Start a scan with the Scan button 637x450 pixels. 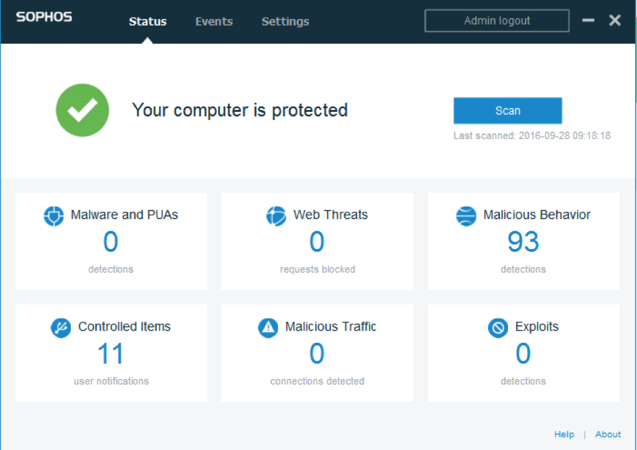507,111
